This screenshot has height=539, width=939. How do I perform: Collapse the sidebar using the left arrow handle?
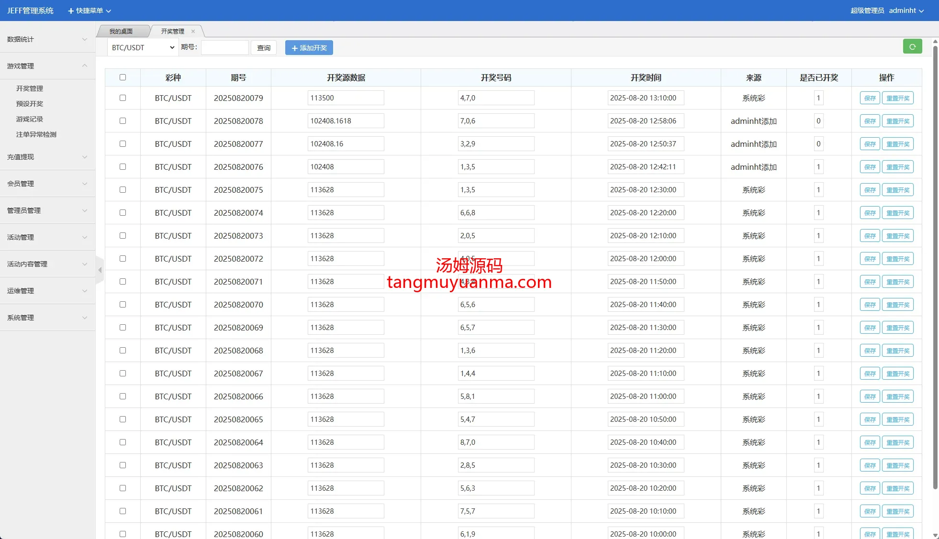click(x=100, y=270)
